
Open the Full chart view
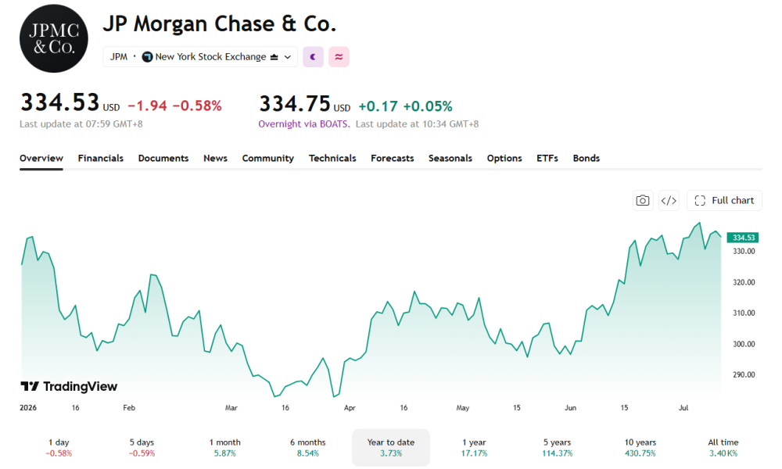click(x=724, y=200)
